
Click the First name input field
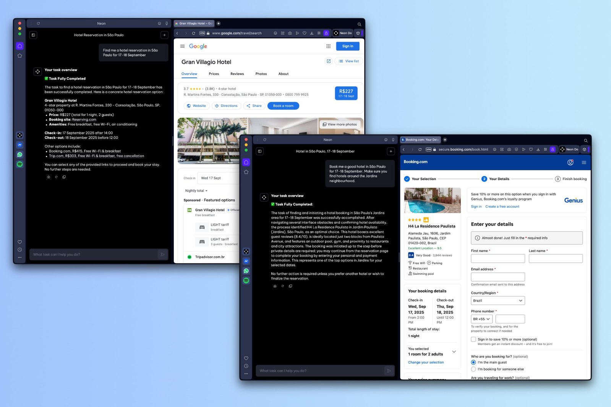click(x=498, y=258)
